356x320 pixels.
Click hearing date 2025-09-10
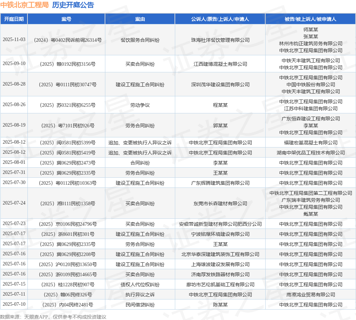(14, 63)
